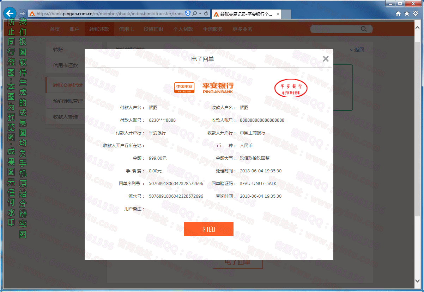This screenshot has width=424, height=292.
Task: Click the 查询时间 value 2018-06-04 19:35:30
Action: (x=261, y=196)
